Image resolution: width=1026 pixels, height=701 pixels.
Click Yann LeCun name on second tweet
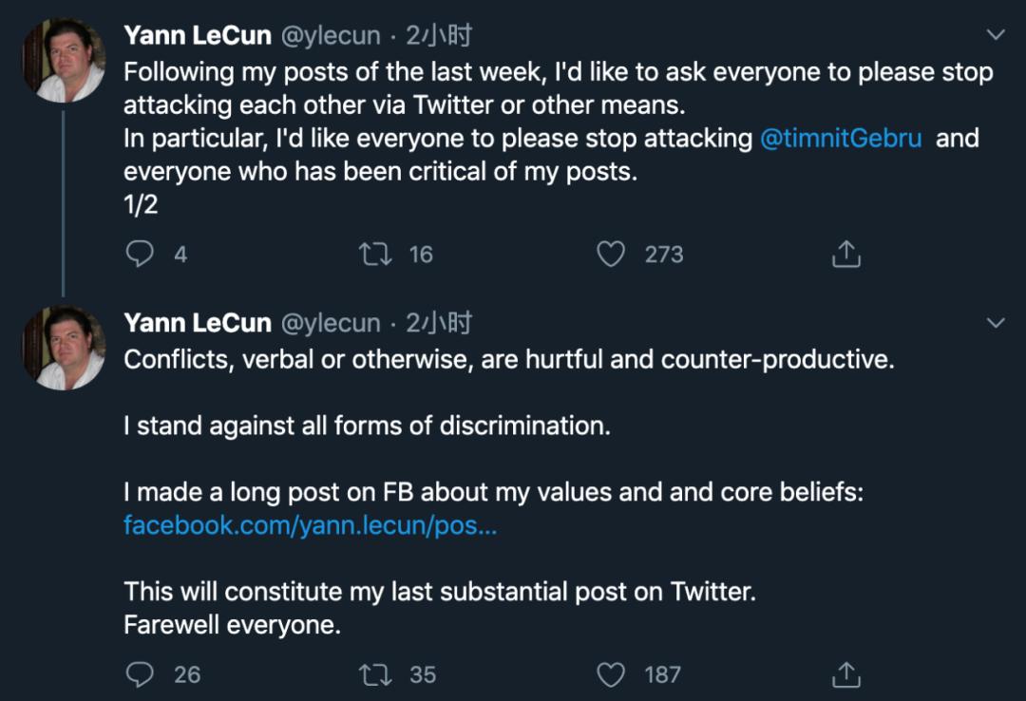click(198, 323)
